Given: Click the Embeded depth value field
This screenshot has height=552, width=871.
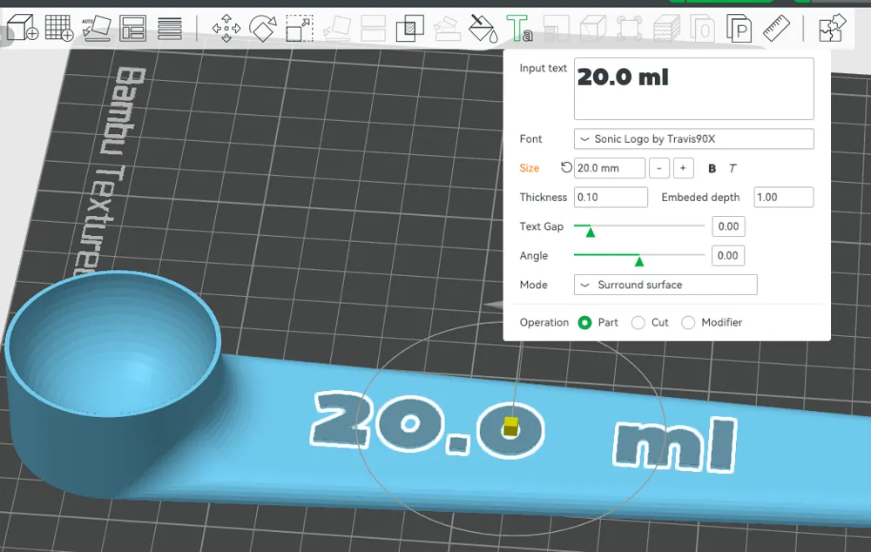Looking at the screenshot, I should 784,197.
